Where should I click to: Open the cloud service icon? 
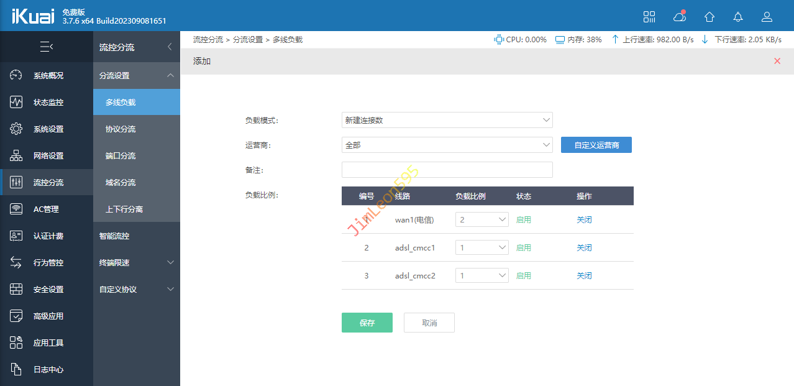[680, 17]
